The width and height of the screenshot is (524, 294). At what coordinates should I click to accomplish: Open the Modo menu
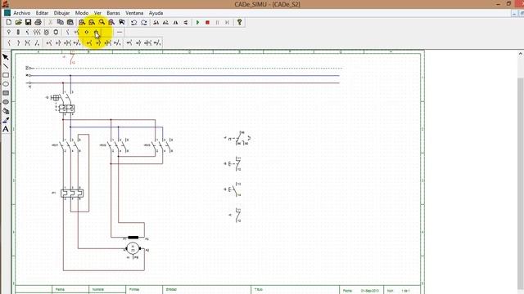tap(82, 13)
